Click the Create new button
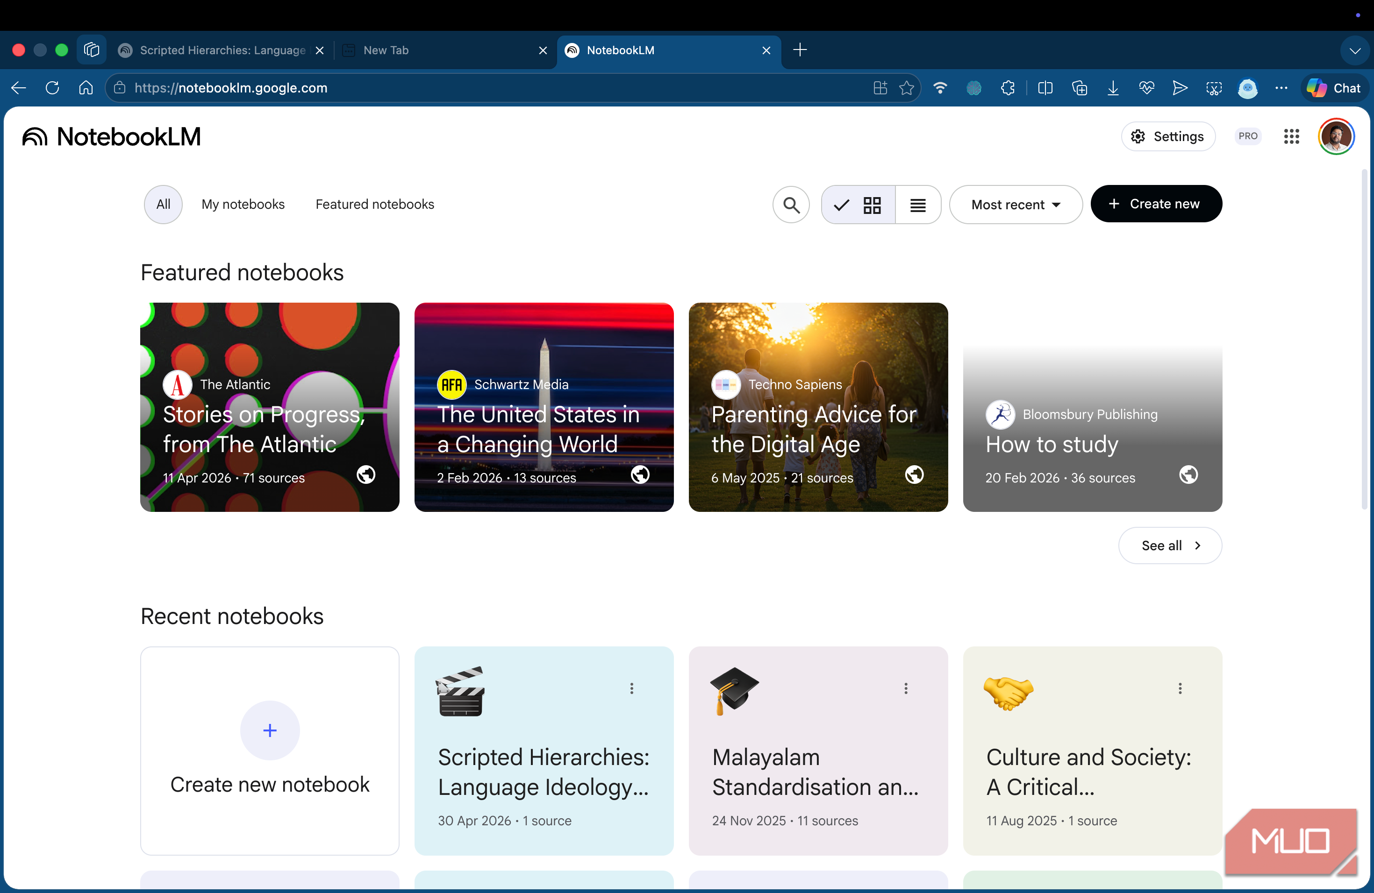 pos(1156,204)
